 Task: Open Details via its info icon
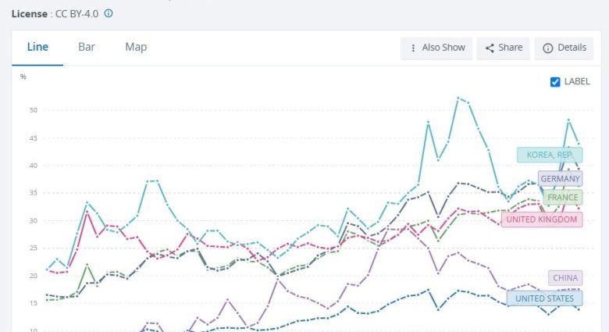(549, 48)
